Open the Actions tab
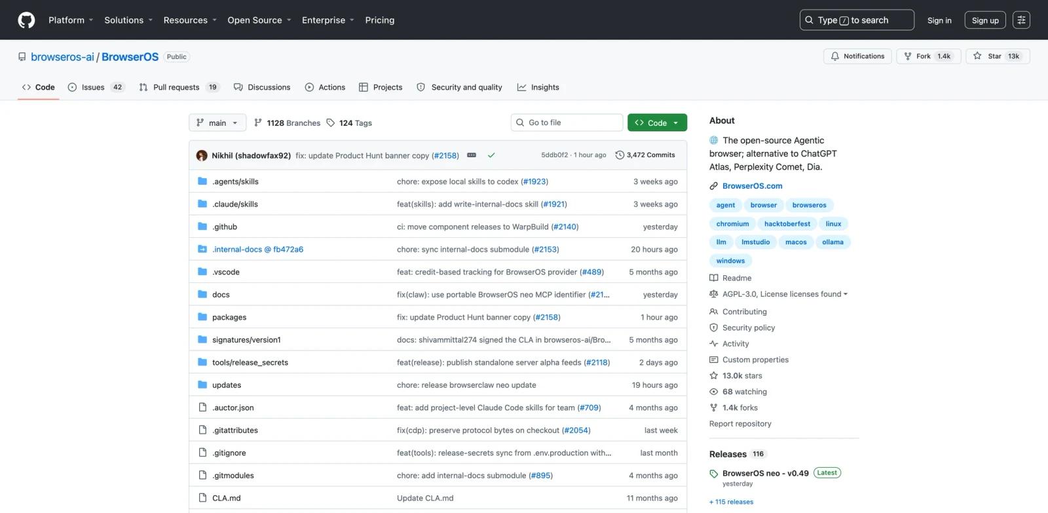The width and height of the screenshot is (1048, 513). pos(325,87)
